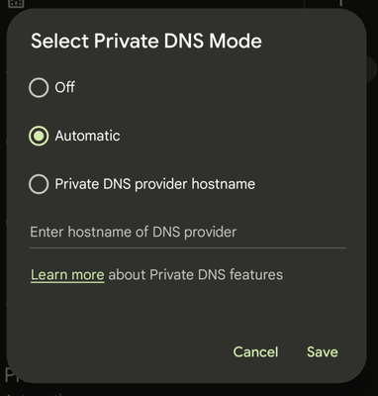Tap "Private DNS provider hostname" label text
Image resolution: width=378 pixels, height=396 pixels.
point(155,184)
